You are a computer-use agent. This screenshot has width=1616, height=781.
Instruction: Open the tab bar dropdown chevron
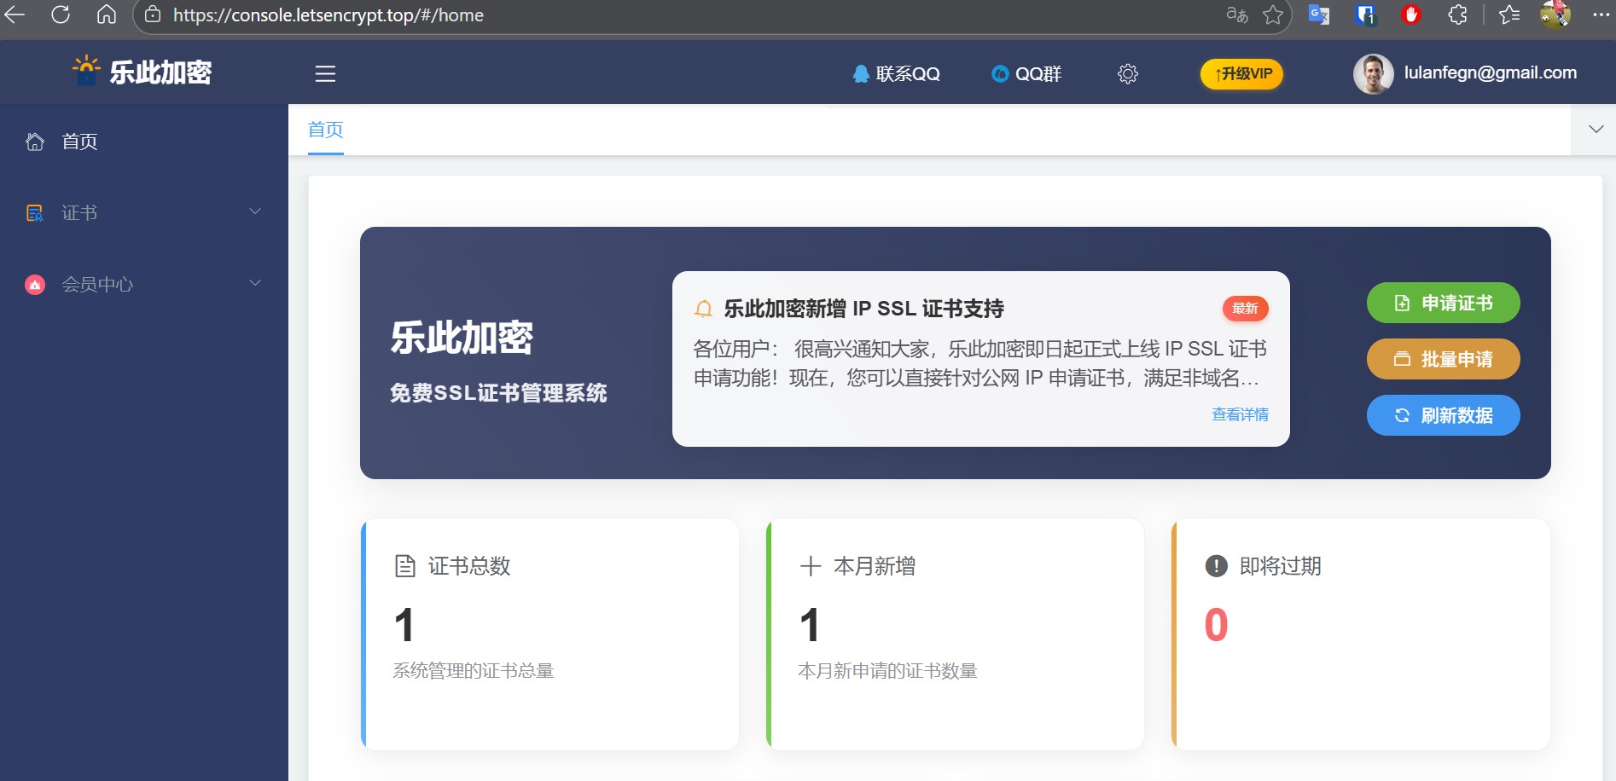[1596, 130]
